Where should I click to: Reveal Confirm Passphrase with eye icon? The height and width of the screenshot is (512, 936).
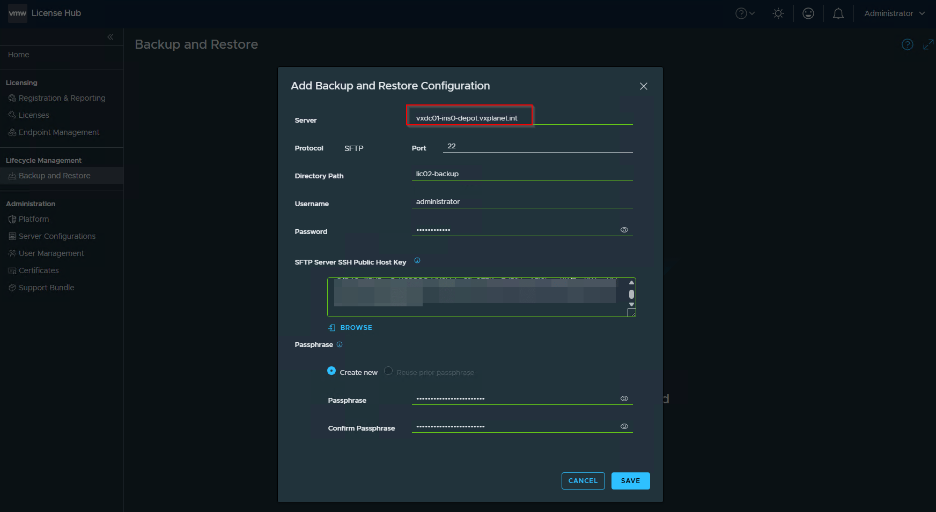click(624, 426)
